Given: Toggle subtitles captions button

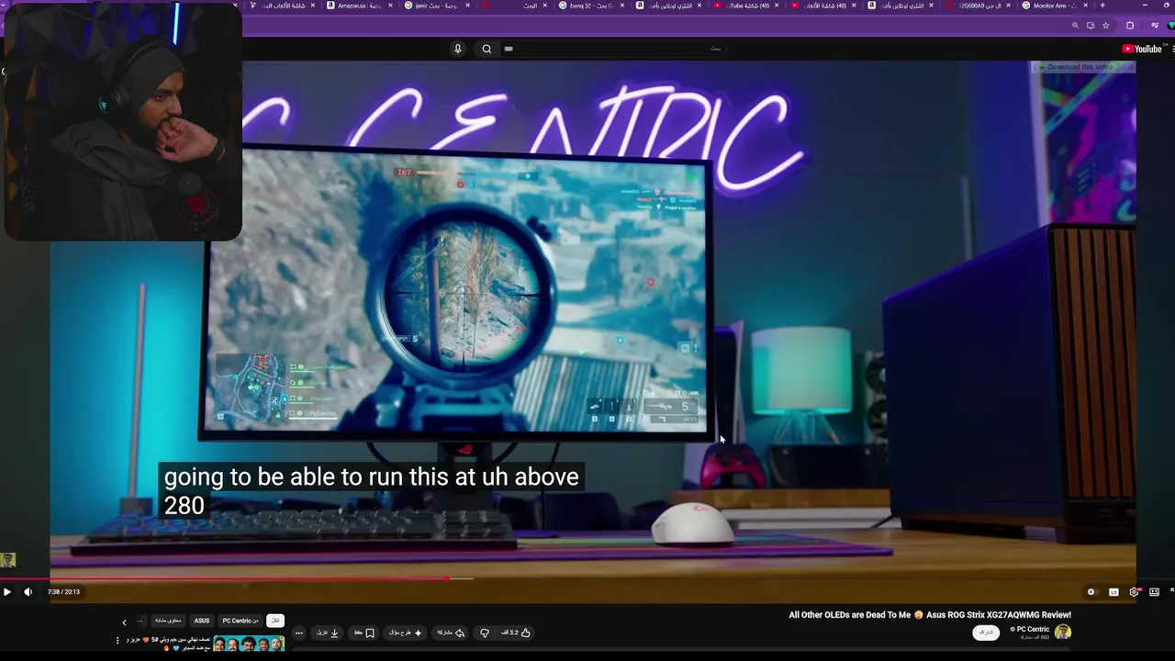Looking at the screenshot, I should coord(1113,592).
